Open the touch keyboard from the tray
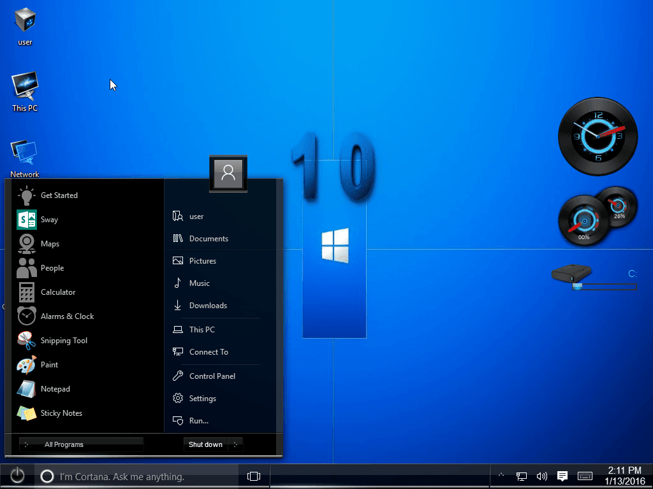The width and height of the screenshot is (653, 489). pos(585,476)
